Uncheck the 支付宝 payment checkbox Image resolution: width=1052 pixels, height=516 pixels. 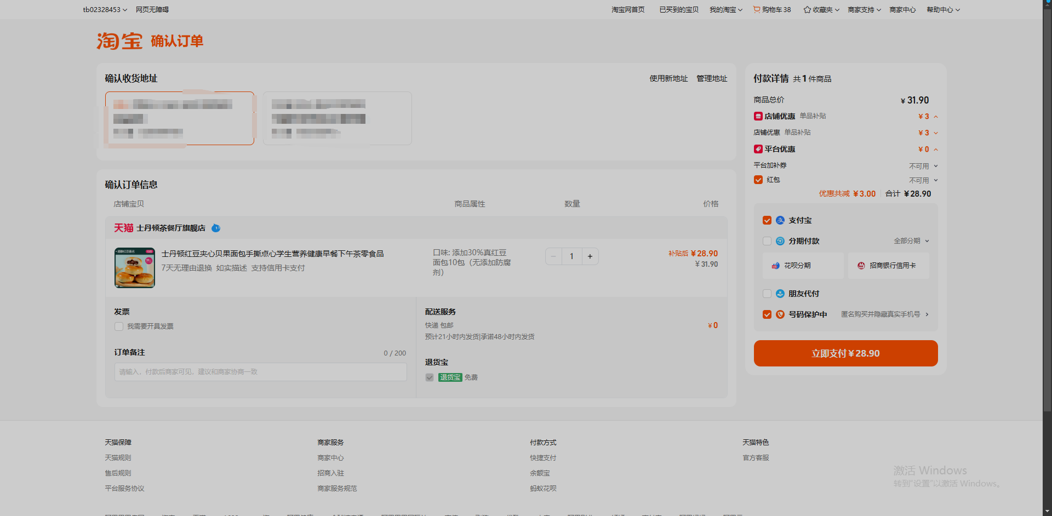767,220
